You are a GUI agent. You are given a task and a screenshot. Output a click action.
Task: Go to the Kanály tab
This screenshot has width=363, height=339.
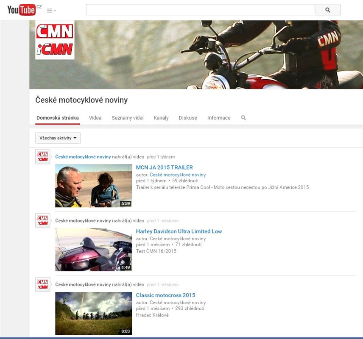(x=161, y=118)
